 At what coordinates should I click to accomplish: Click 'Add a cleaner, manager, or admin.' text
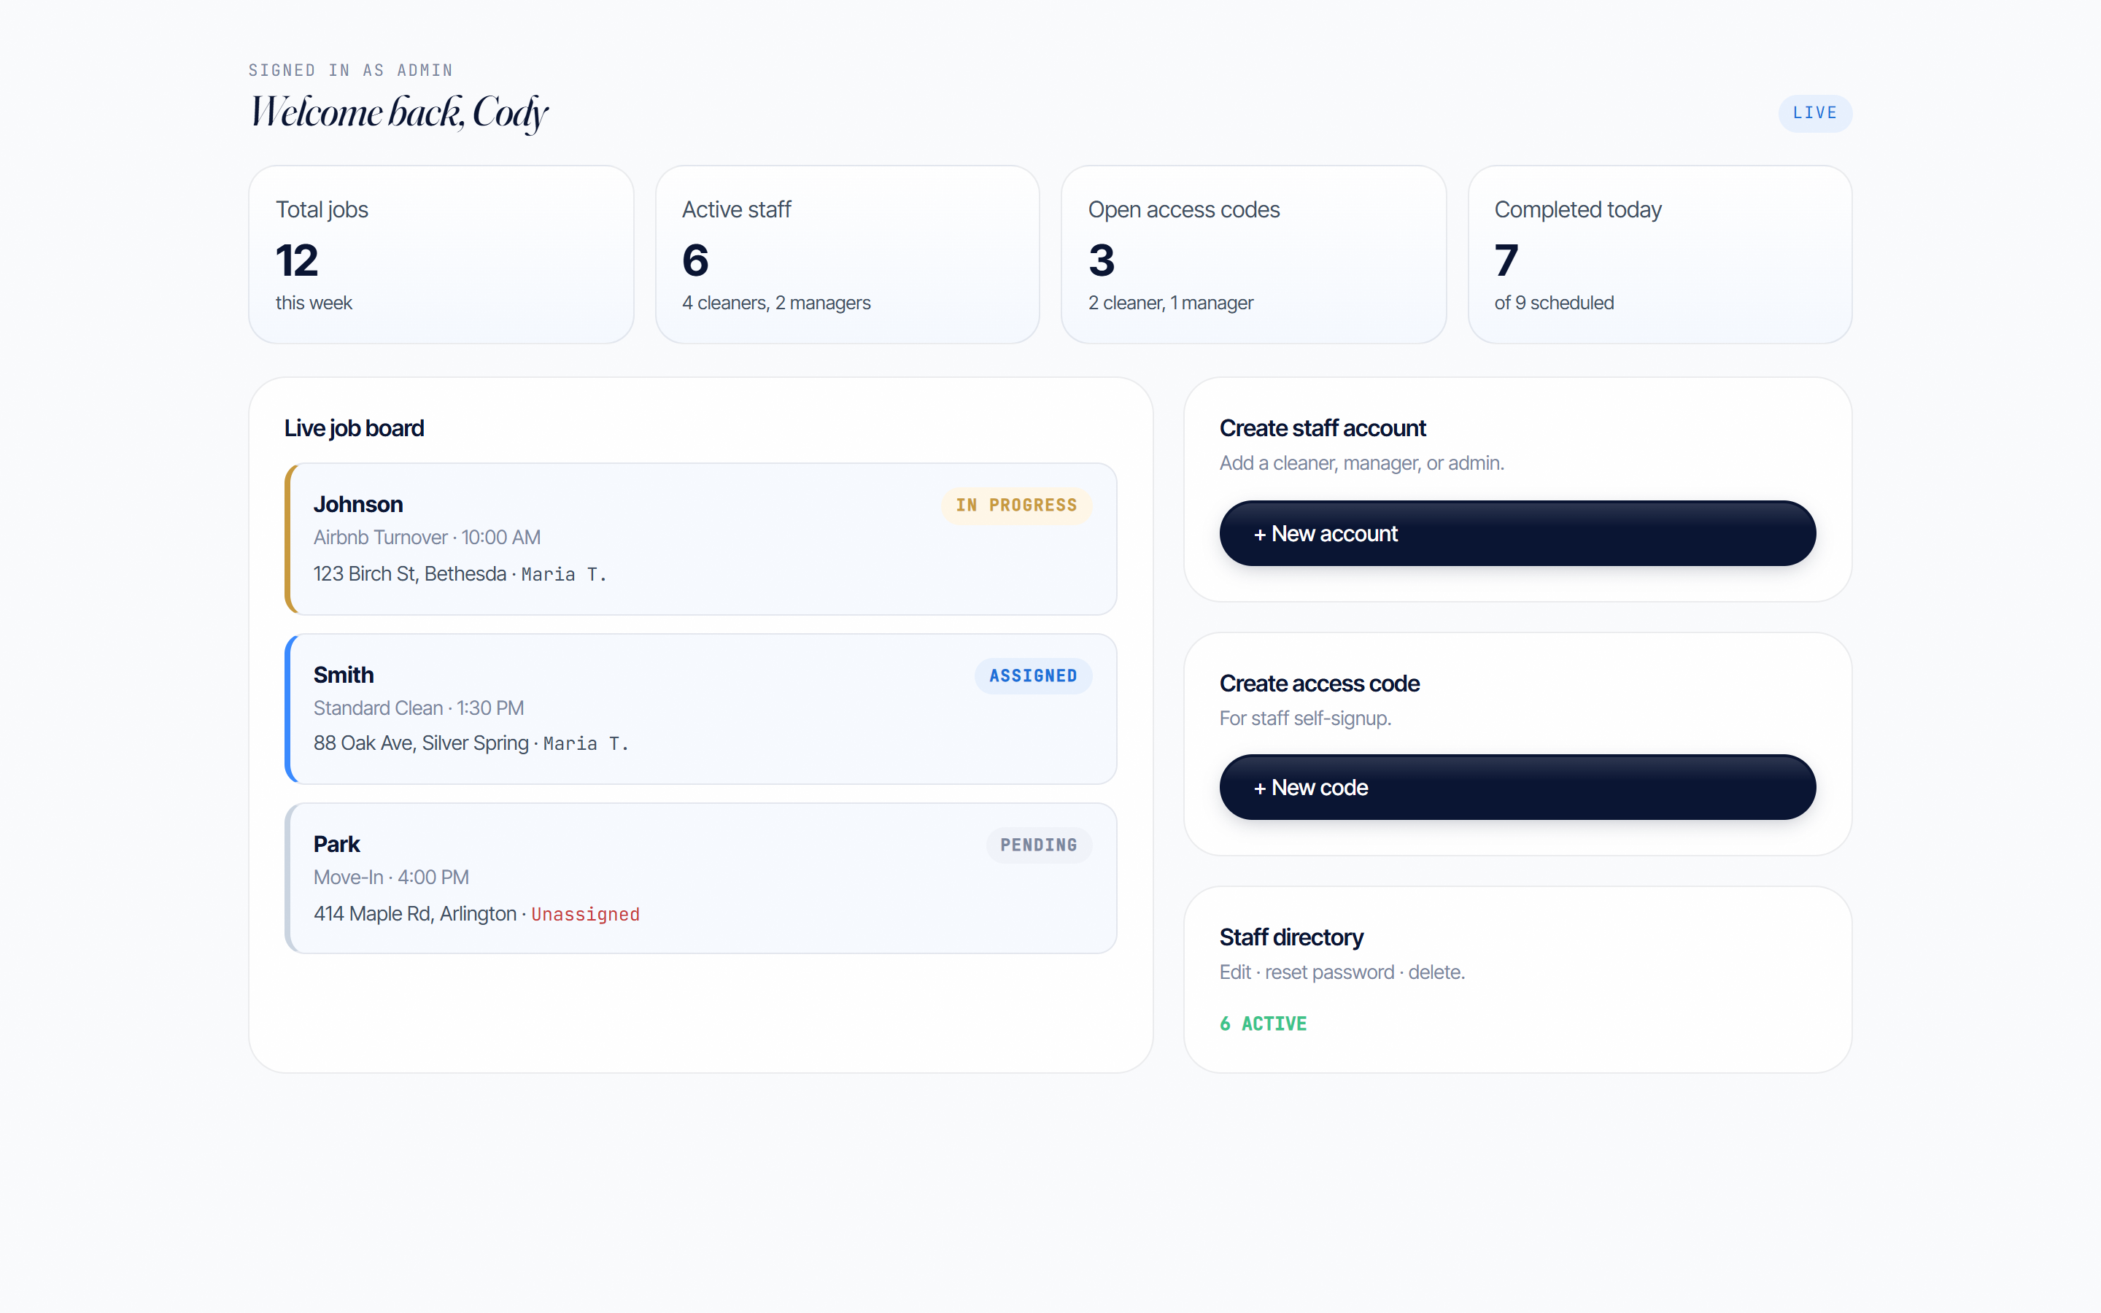tap(1361, 463)
